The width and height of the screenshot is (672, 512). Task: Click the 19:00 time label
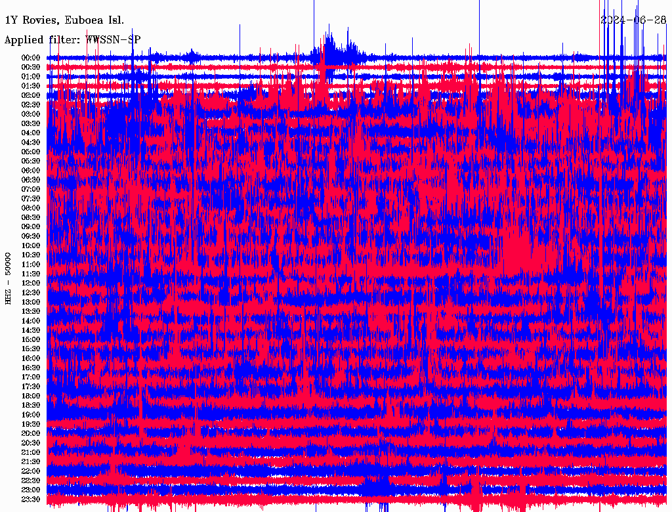click(x=31, y=415)
